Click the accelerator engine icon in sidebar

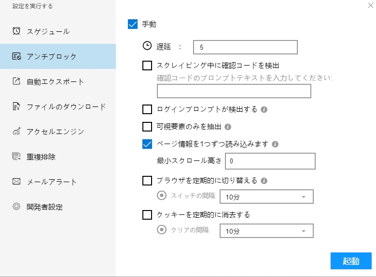(16, 132)
